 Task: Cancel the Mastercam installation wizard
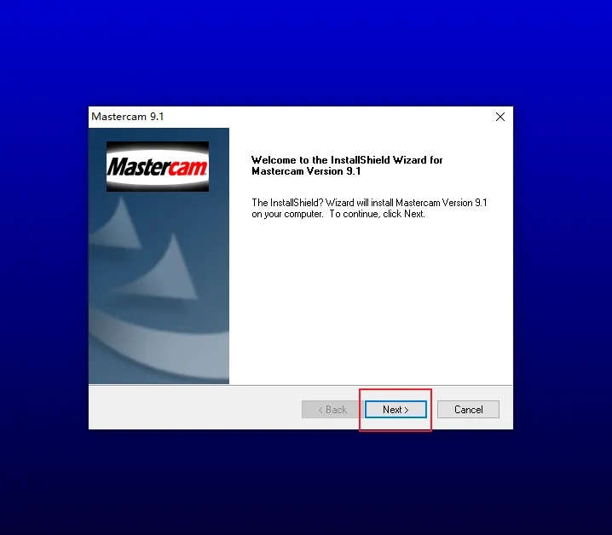[468, 410]
